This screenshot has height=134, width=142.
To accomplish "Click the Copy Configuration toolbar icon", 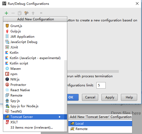I will point(20,13).
